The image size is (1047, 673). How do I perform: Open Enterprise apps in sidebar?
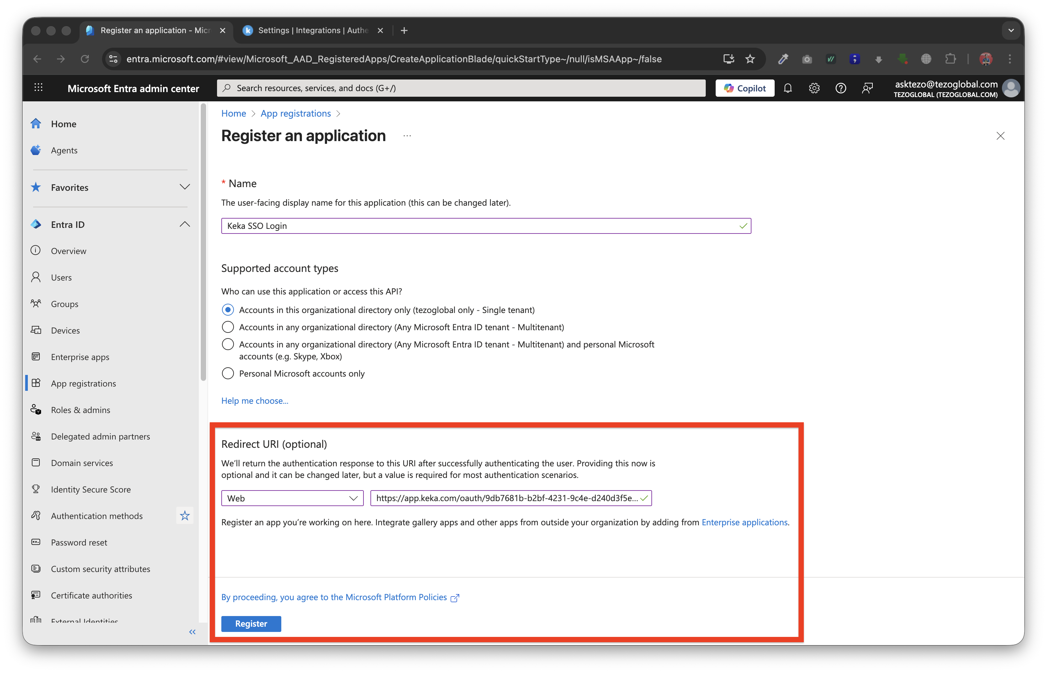click(80, 357)
